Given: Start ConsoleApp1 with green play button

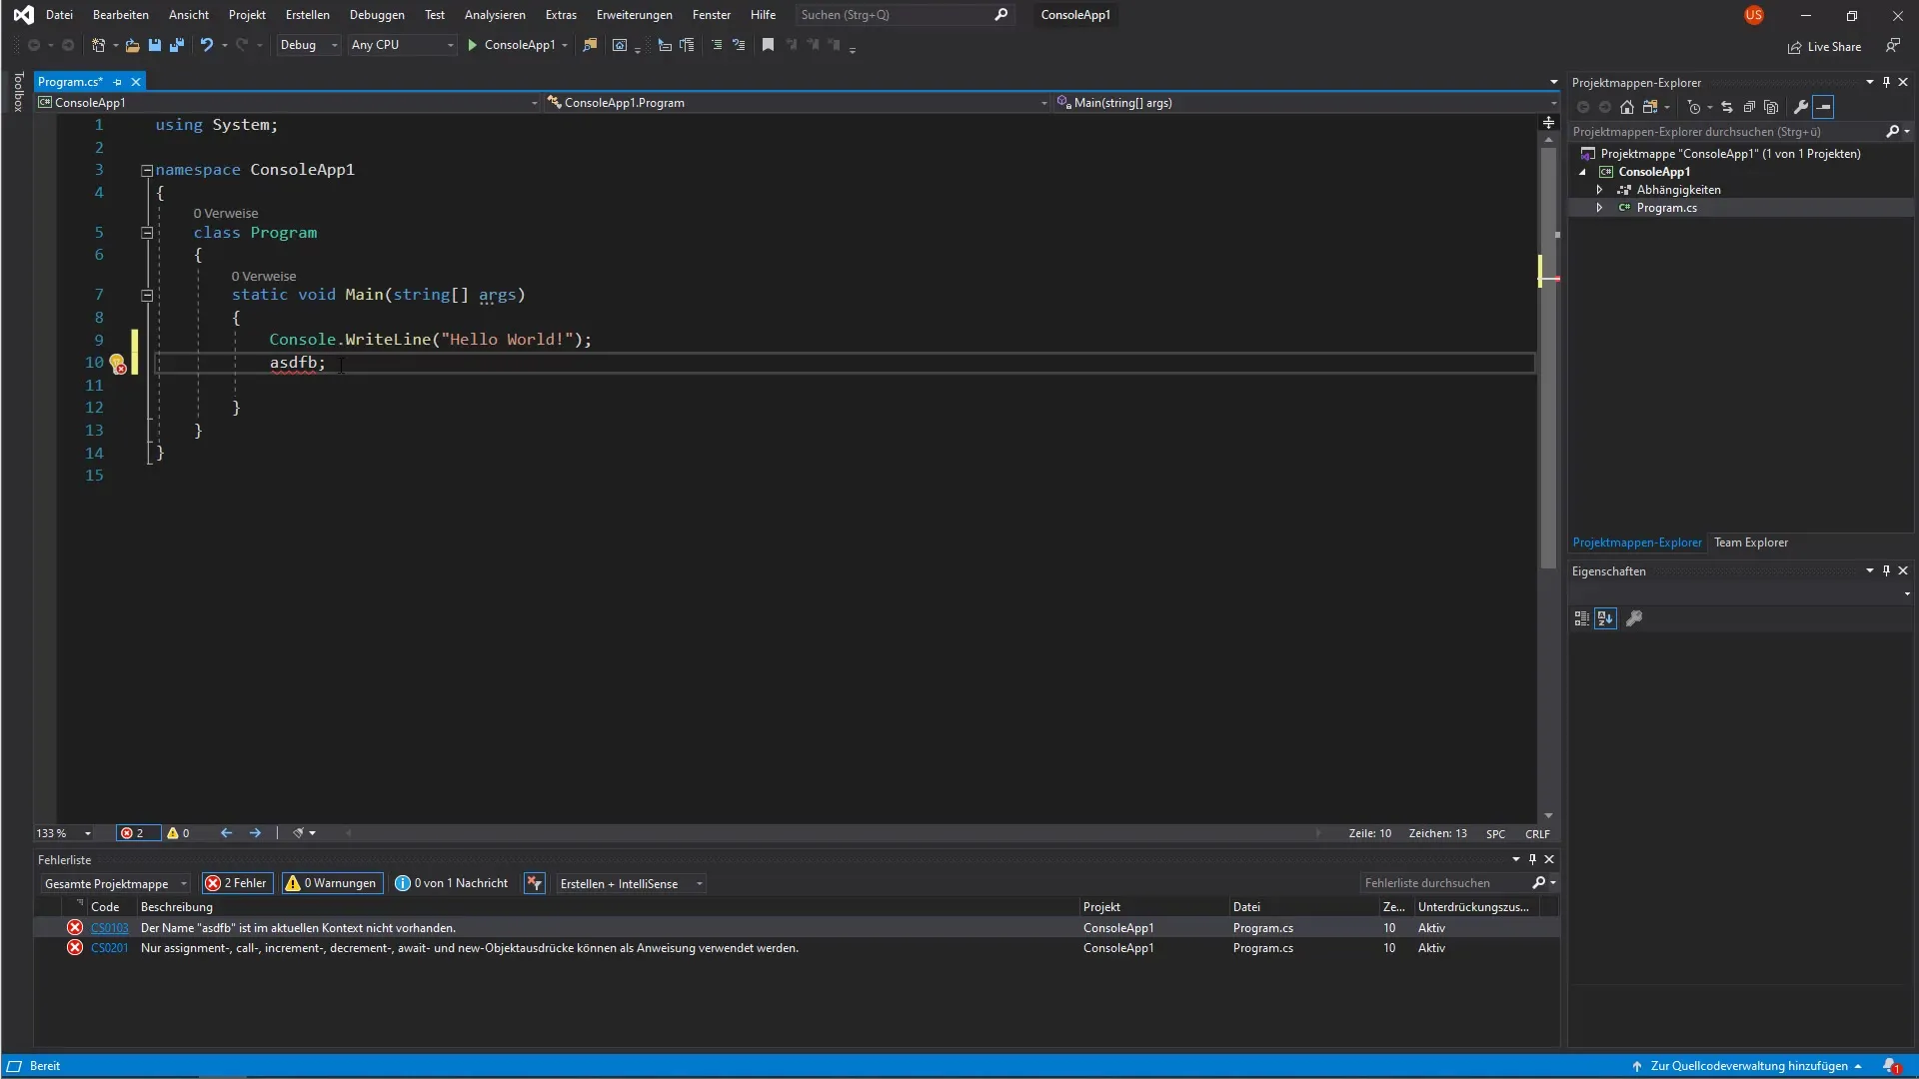Looking at the screenshot, I should tap(473, 45).
